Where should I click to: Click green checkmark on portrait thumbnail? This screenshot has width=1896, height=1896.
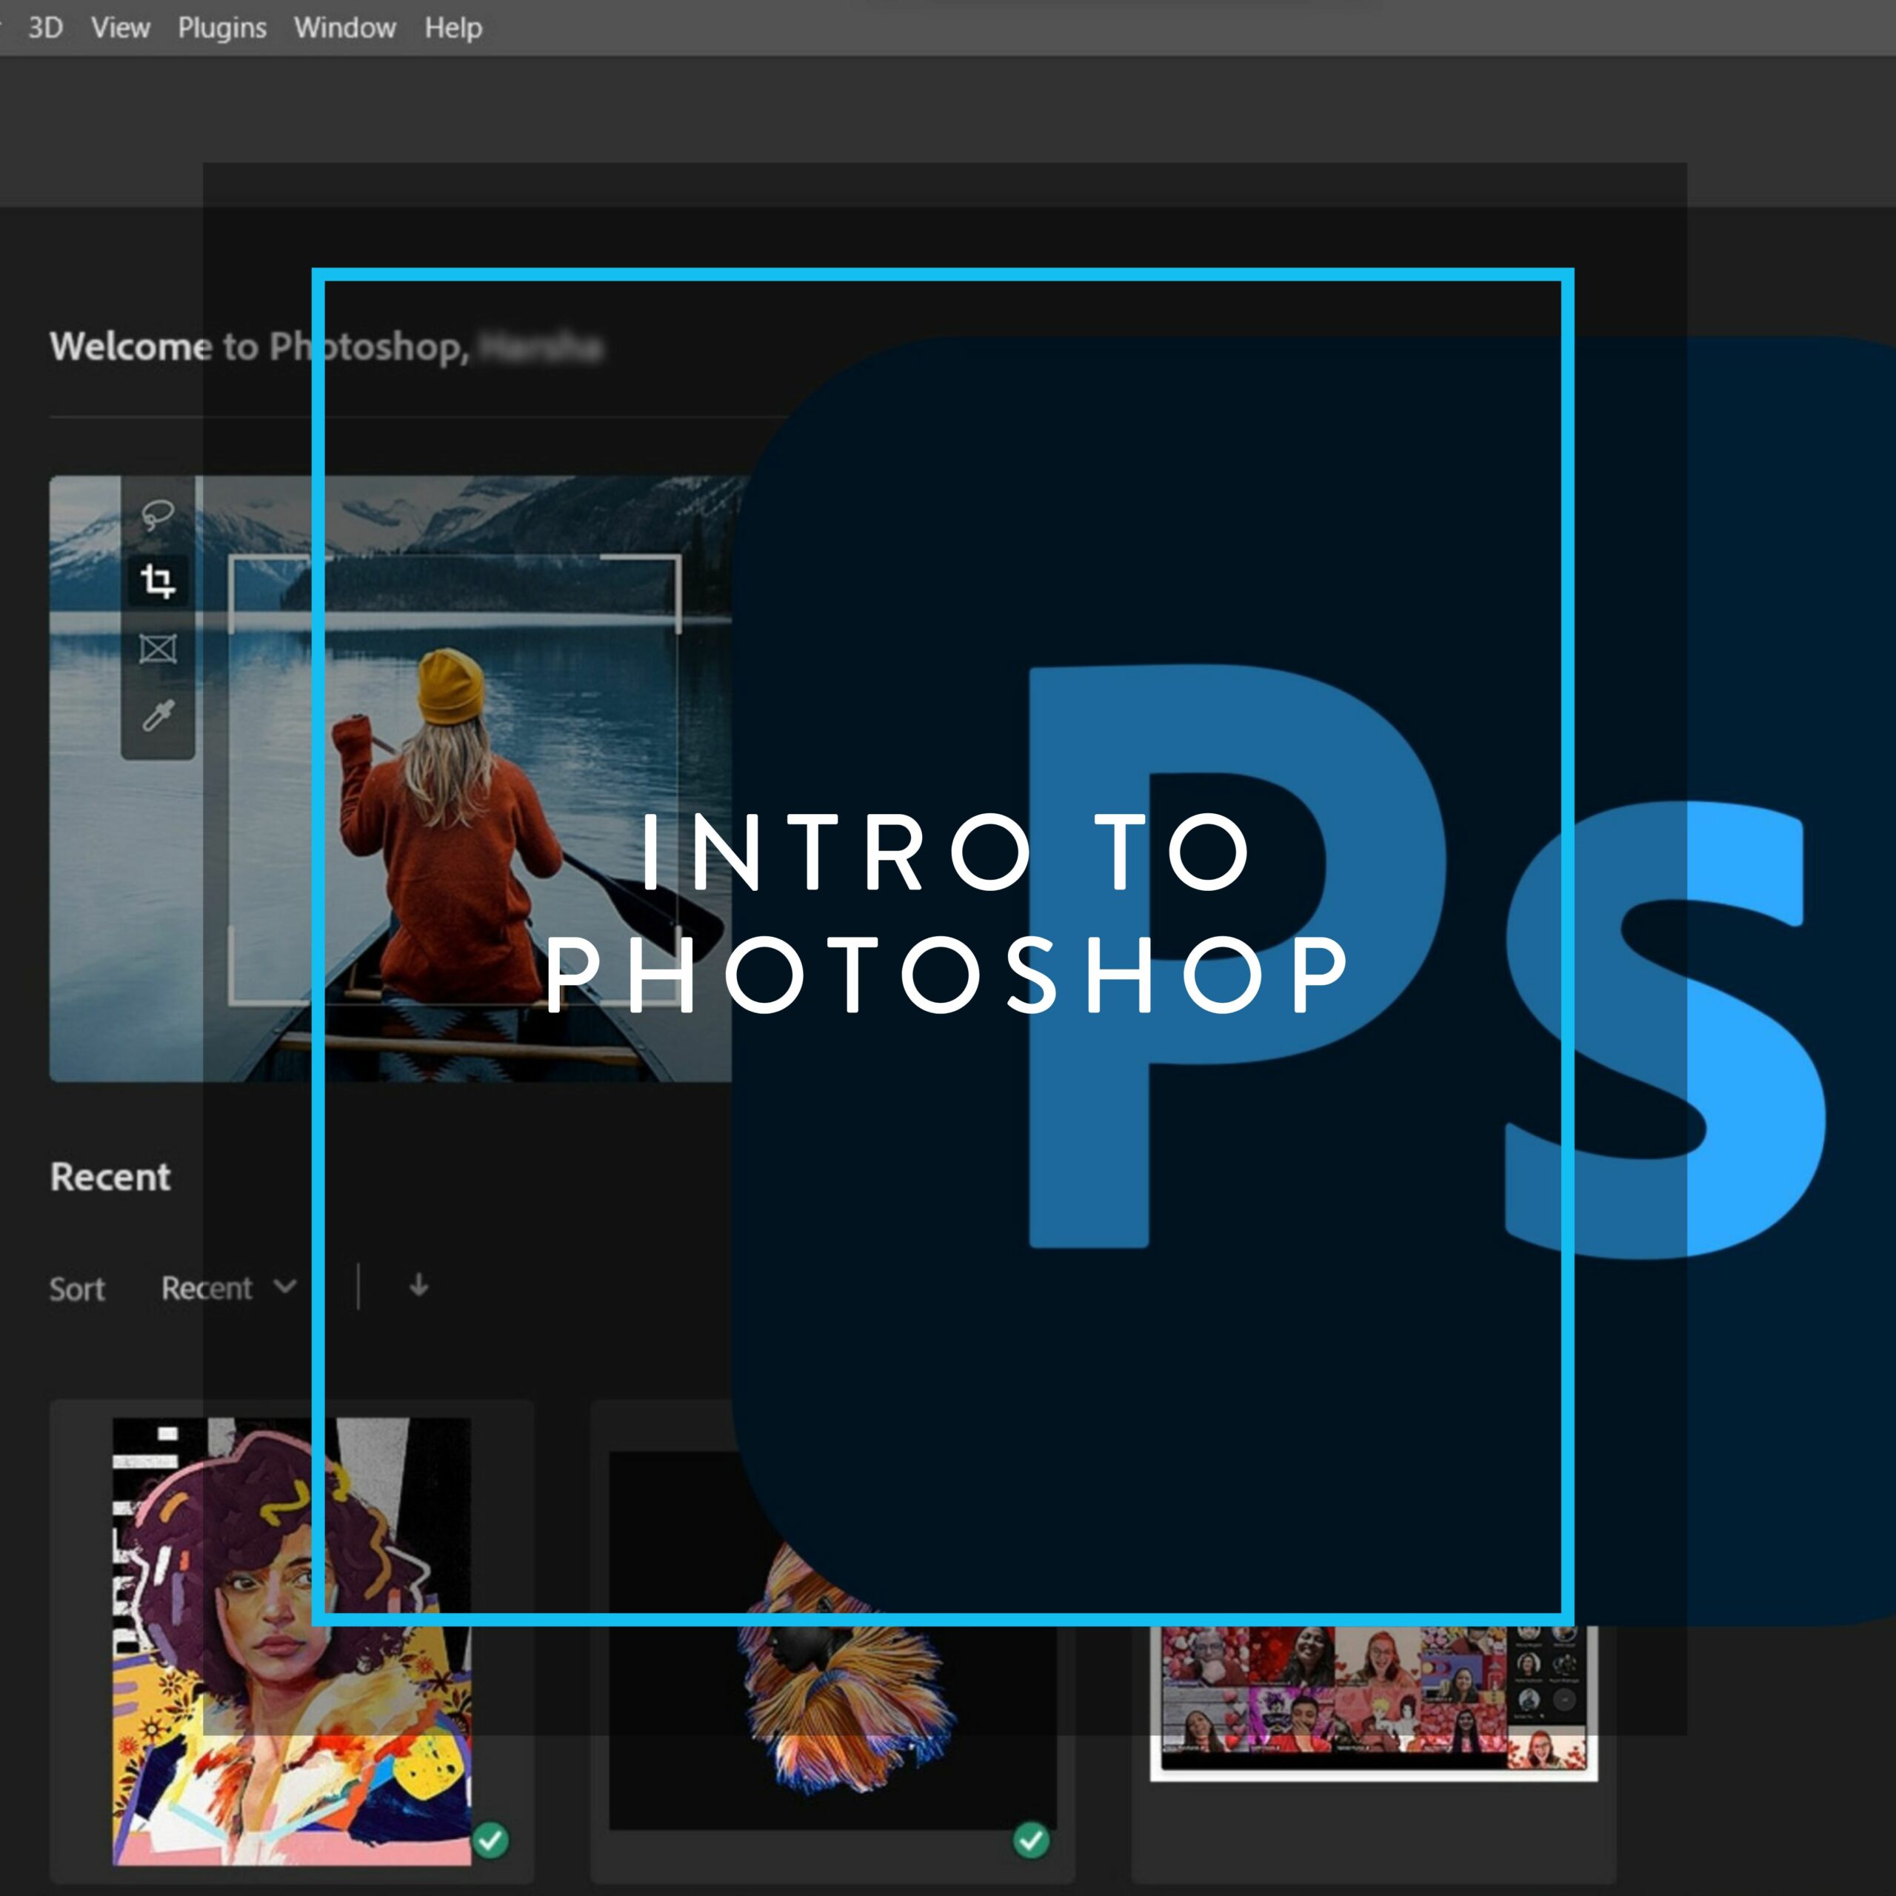[491, 1840]
